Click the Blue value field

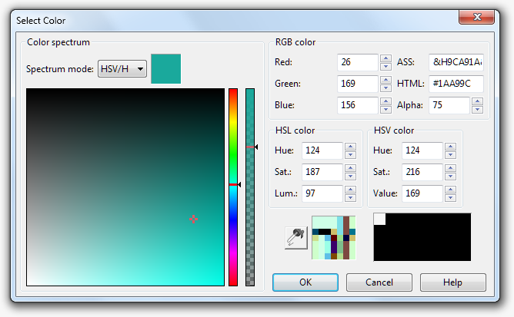pyautogui.click(x=358, y=105)
